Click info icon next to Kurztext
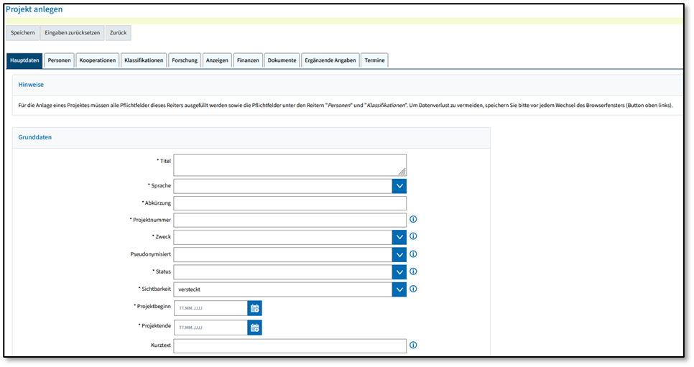Image resolution: width=694 pixels, height=367 pixels. tap(413, 345)
